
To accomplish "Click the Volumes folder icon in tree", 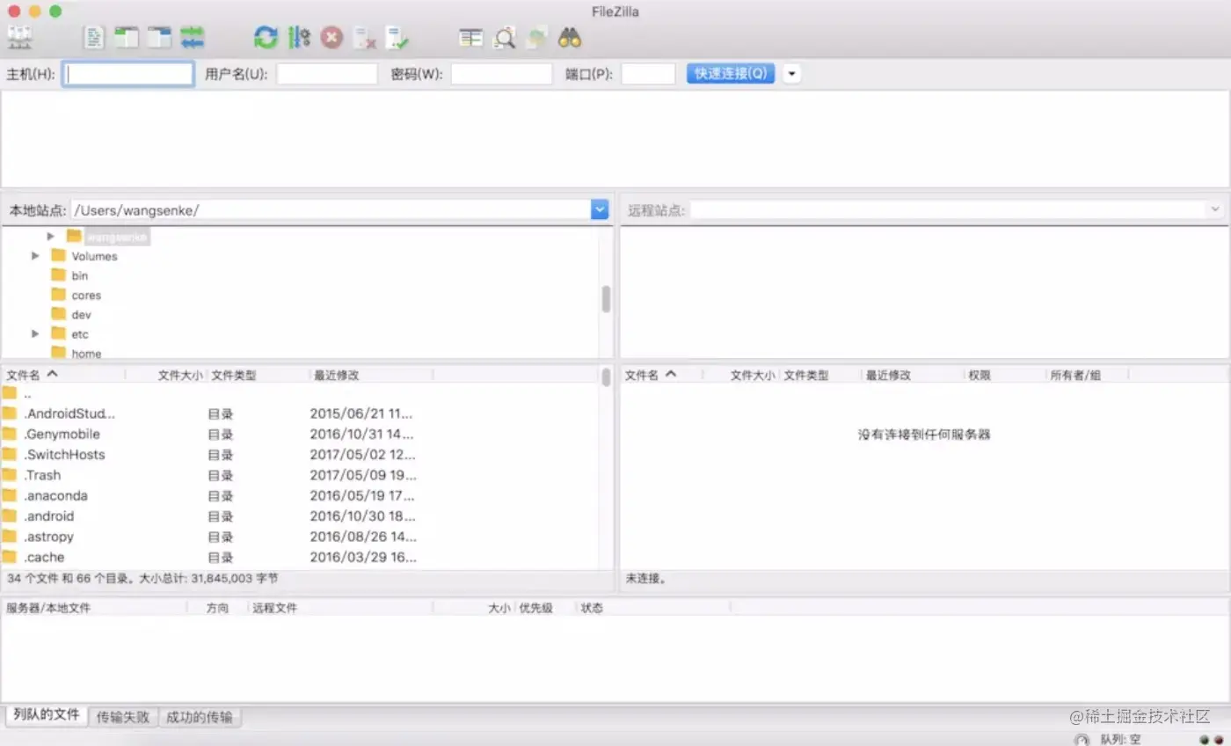I will pyautogui.click(x=59, y=256).
